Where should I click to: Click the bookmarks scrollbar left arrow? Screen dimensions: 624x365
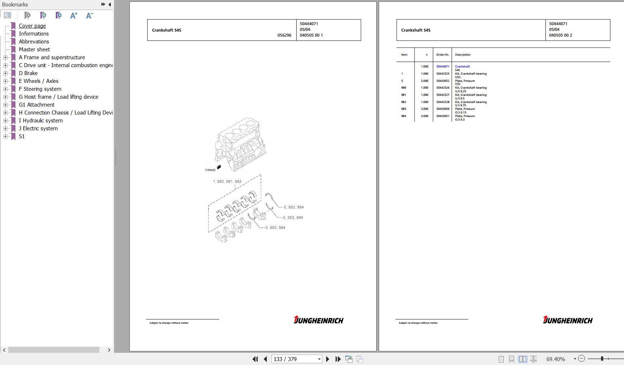coord(4,350)
